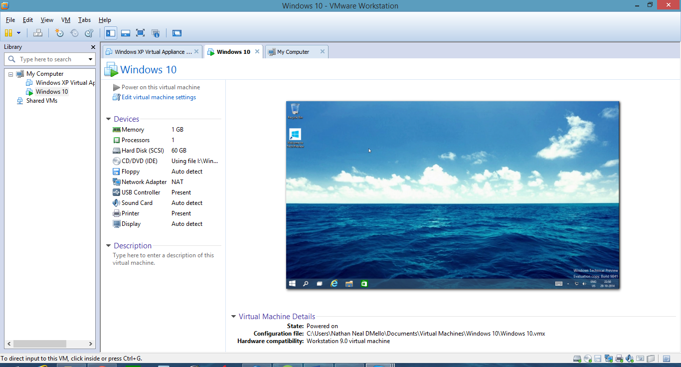
Task: Click the network adapter status bar icon
Action: point(609,359)
